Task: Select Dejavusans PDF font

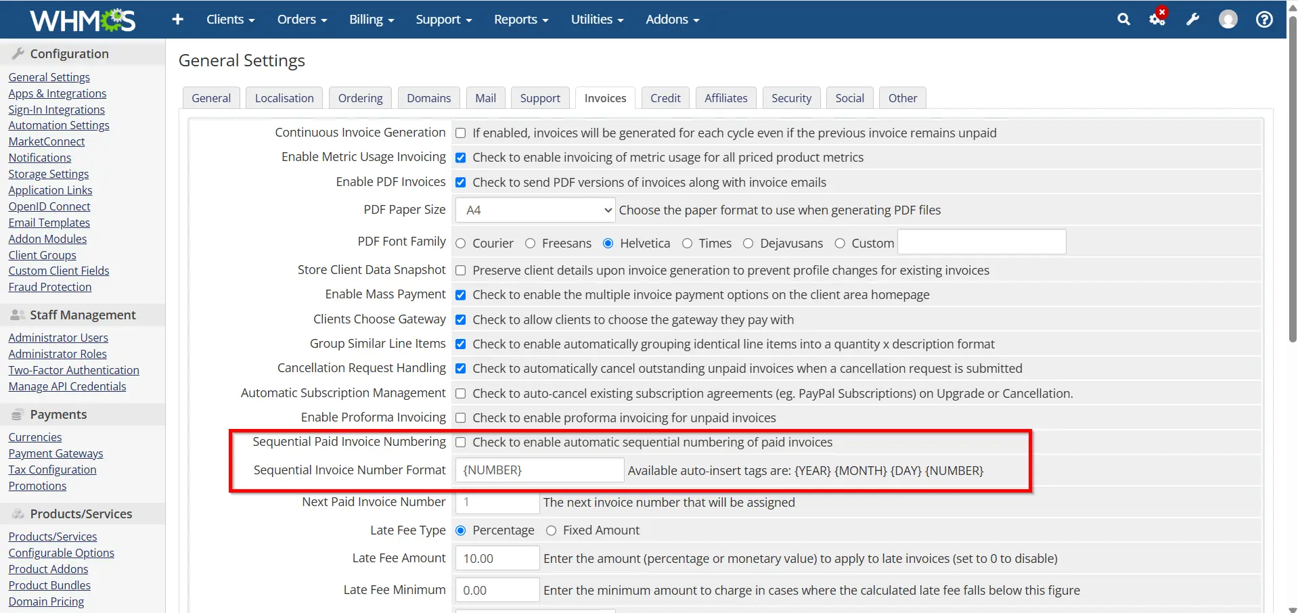Action: (748, 244)
